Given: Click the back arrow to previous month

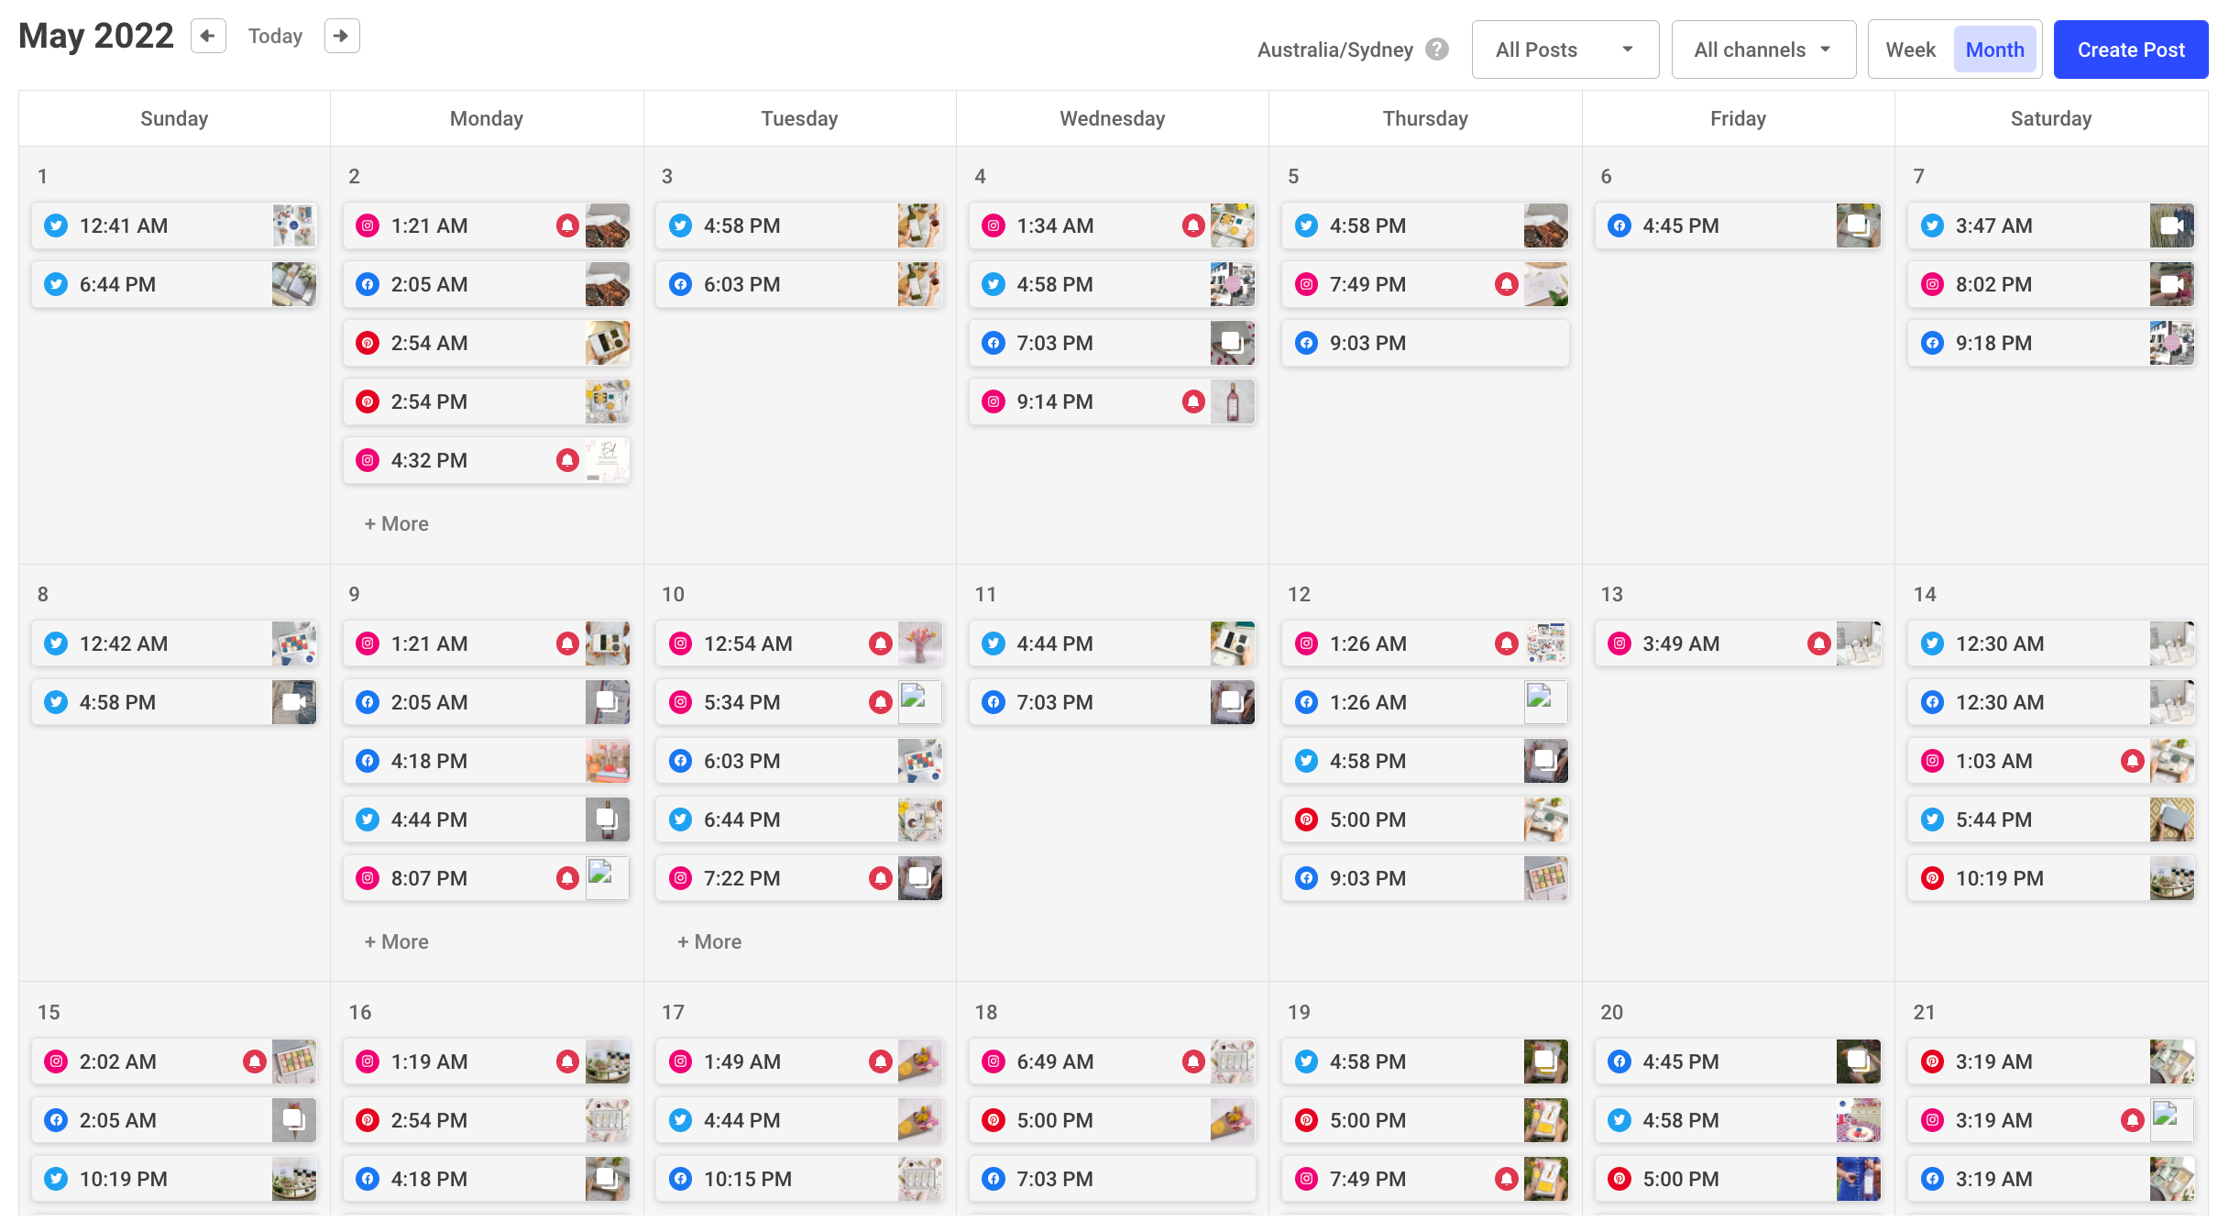Looking at the screenshot, I should pos(209,33).
